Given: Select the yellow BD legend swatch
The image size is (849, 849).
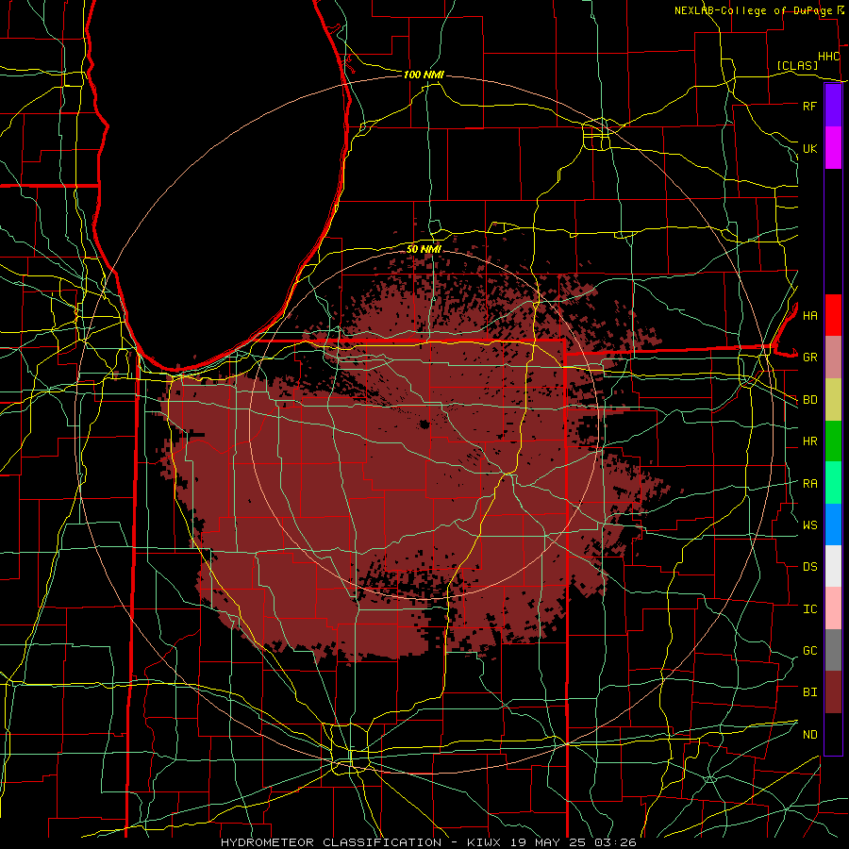Looking at the screenshot, I should coord(833,400).
